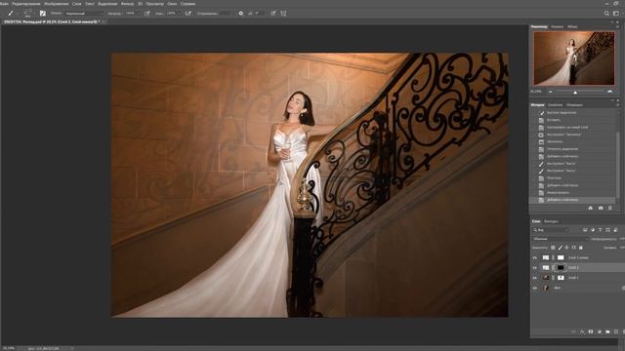
Task: Click the Navigator zoom slider handle
Action: tap(575, 92)
